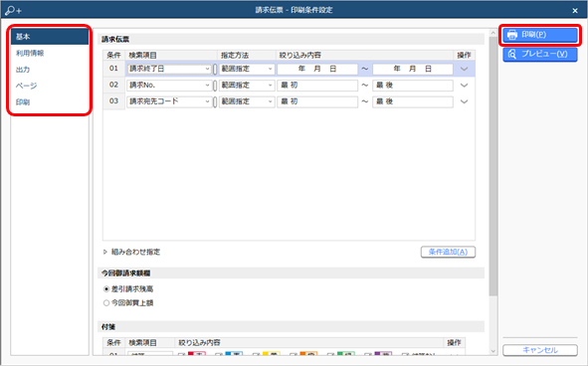
Task: Click the 最後 field in row 02
Action: (413, 86)
